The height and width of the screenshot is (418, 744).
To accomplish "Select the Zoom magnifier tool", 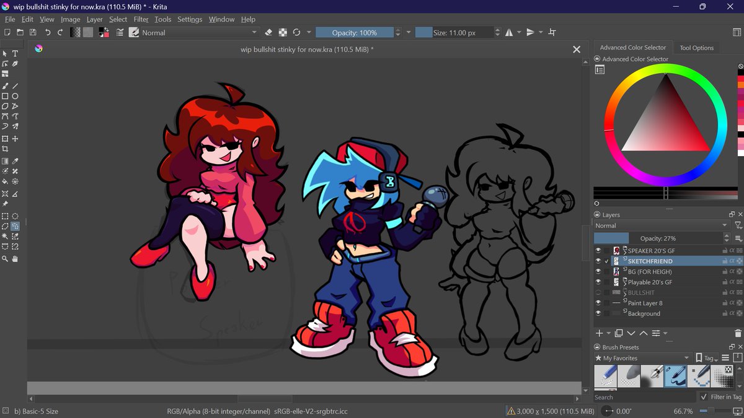I will [5, 259].
